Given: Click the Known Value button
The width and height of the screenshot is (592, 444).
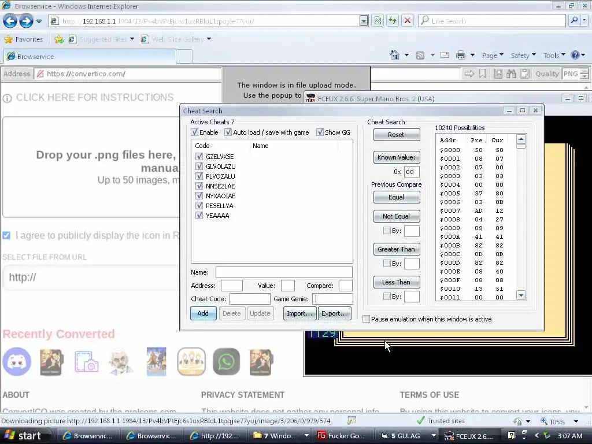Looking at the screenshot, I should pos(397,157).
